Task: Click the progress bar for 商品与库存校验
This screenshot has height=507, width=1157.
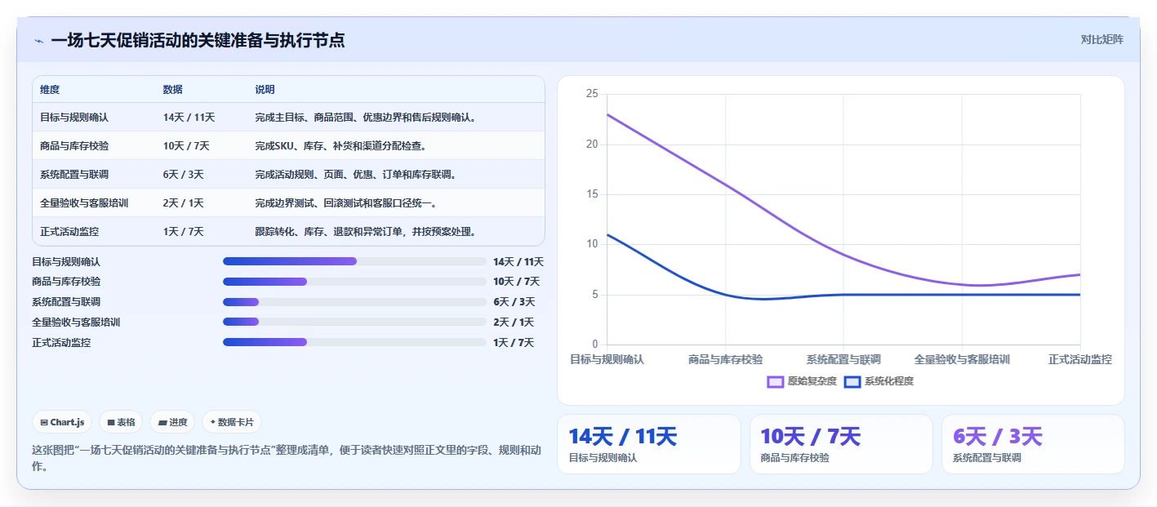Action: click(x=354, y=282)
